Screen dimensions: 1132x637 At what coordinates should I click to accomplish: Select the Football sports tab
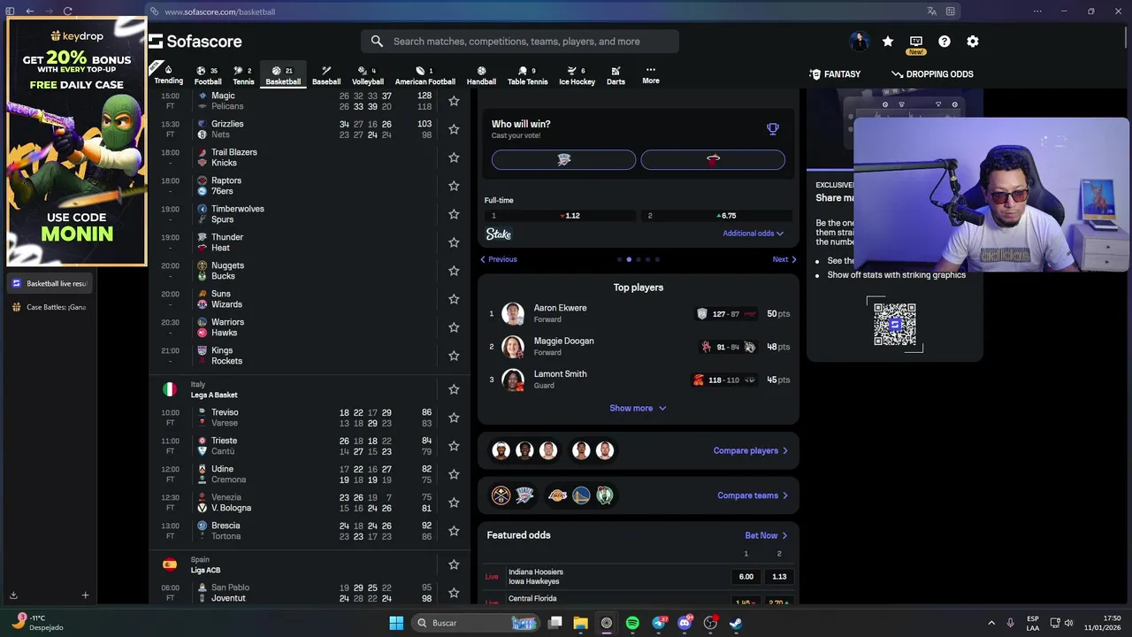point(208,75)
